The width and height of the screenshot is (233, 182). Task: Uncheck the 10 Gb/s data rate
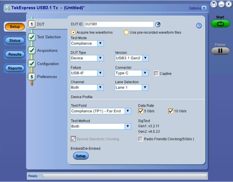[x=170, y=111]
